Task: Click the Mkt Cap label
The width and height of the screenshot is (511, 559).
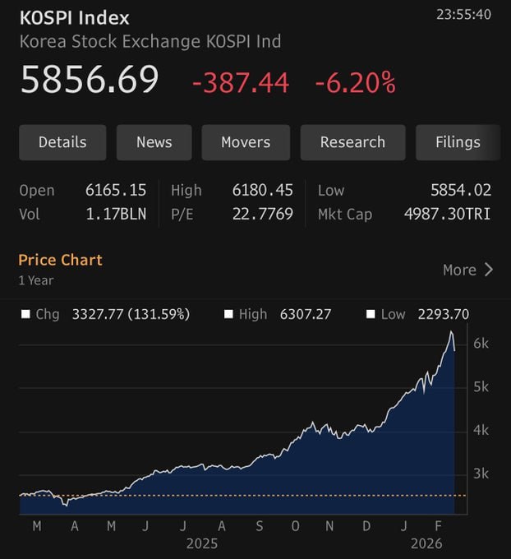Action: 345,215
